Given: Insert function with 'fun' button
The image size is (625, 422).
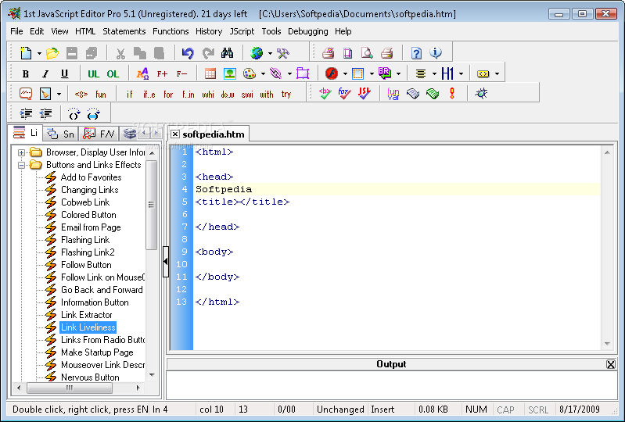Looking at the screenshot, I should point(101,95).
